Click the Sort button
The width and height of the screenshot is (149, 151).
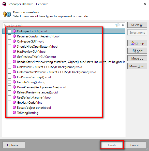137,51
